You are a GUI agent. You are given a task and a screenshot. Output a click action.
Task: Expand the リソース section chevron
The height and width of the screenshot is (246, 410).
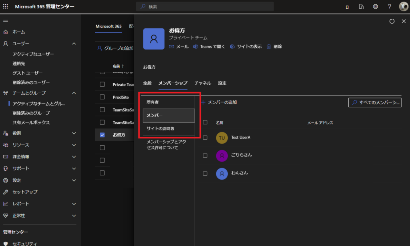(x=74, y=145)
